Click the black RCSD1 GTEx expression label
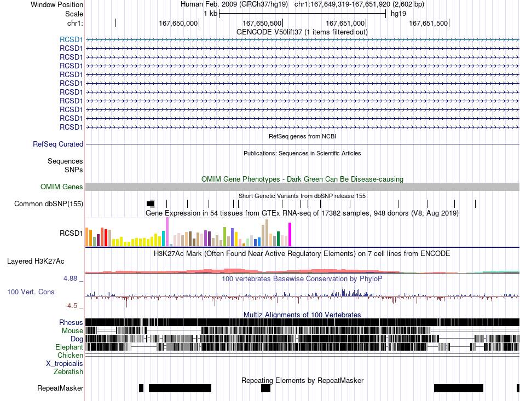Screen dimensions: 520x401 [x=71, y=233]
